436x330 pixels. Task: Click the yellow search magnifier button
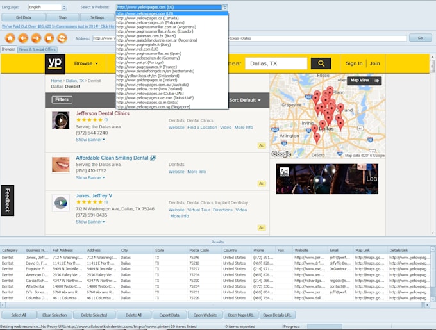tap(320, 63)
